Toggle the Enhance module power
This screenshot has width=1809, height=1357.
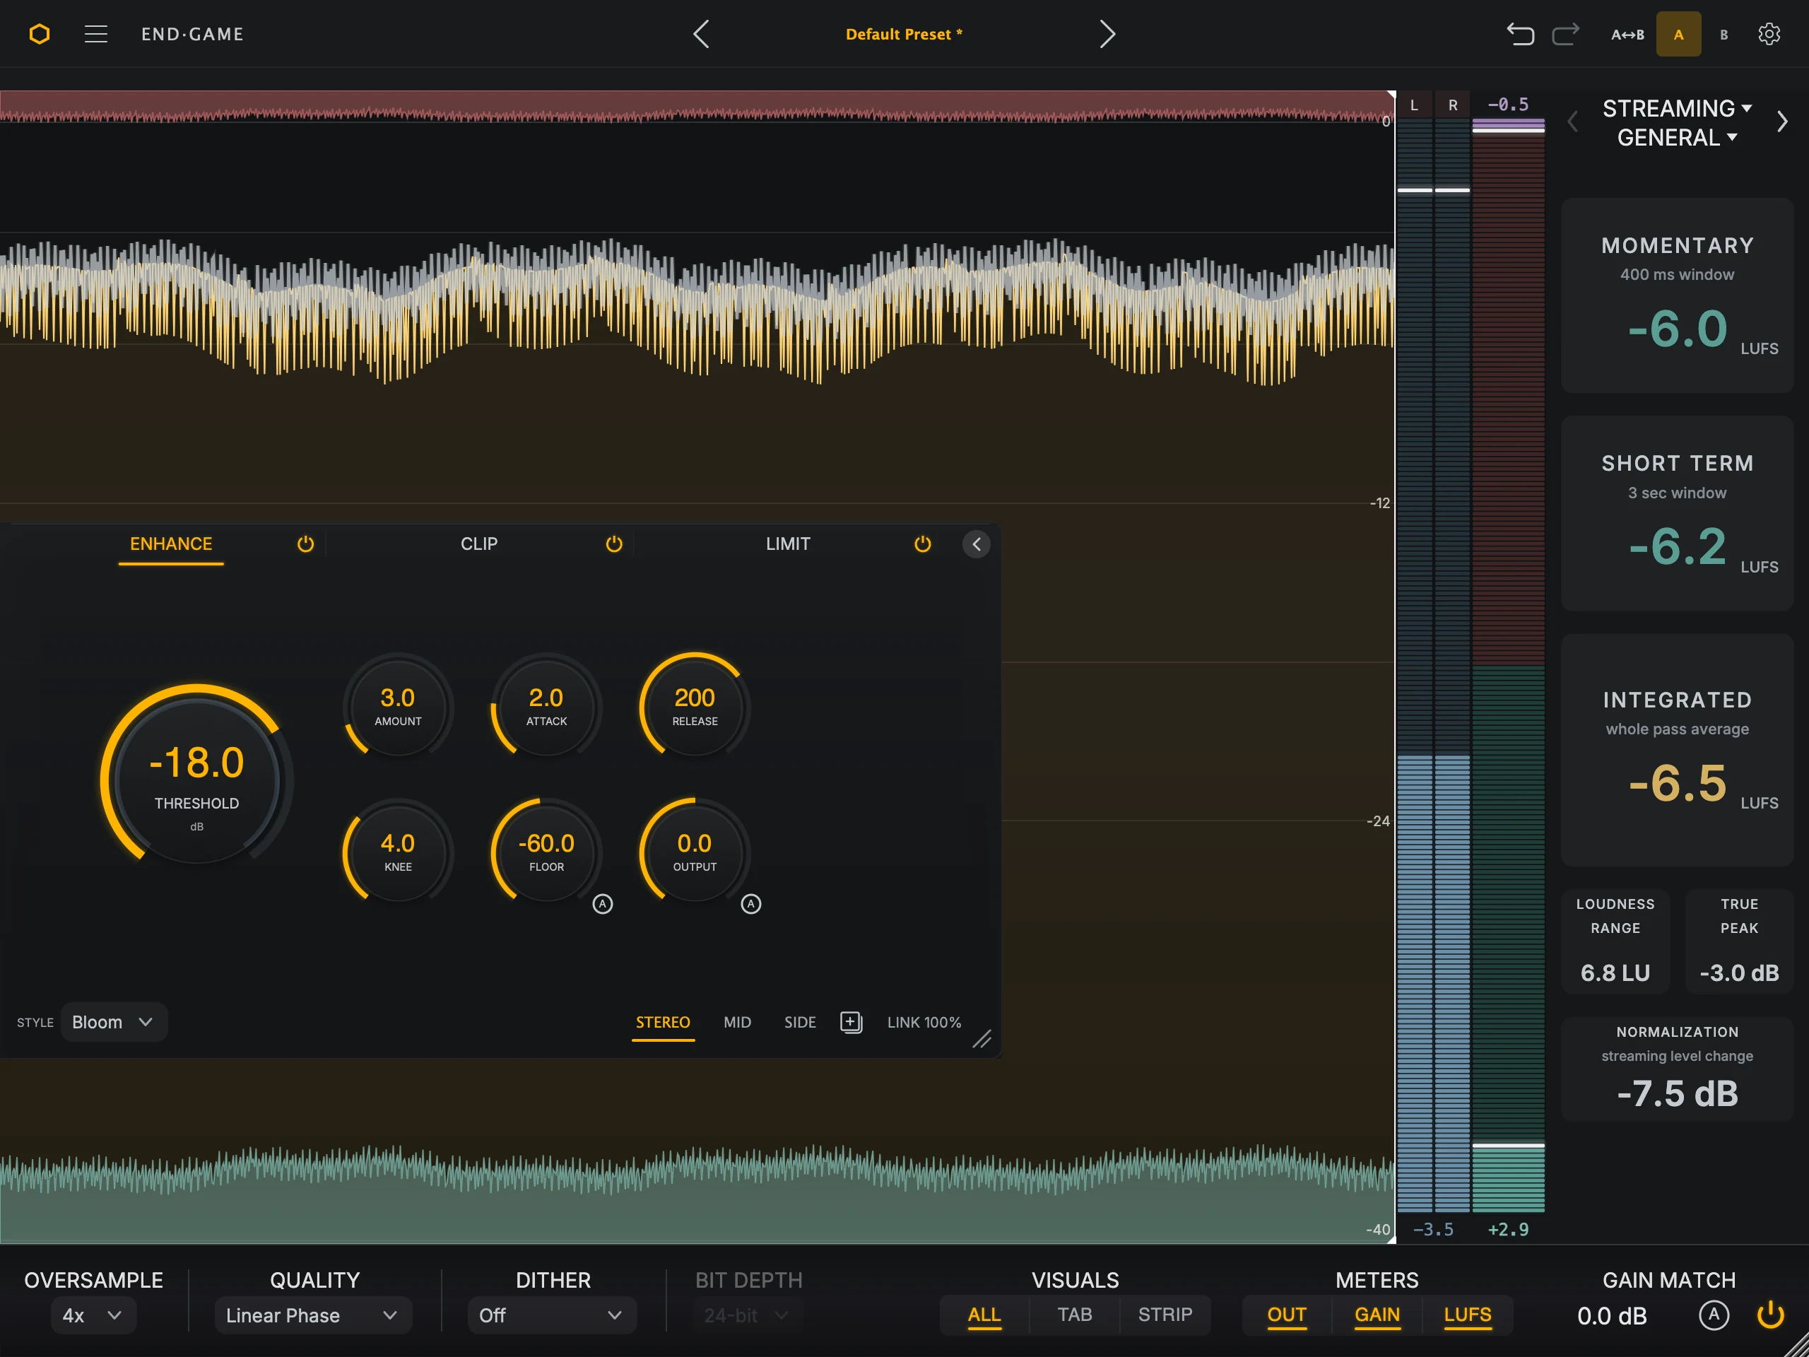pos(306,544)
